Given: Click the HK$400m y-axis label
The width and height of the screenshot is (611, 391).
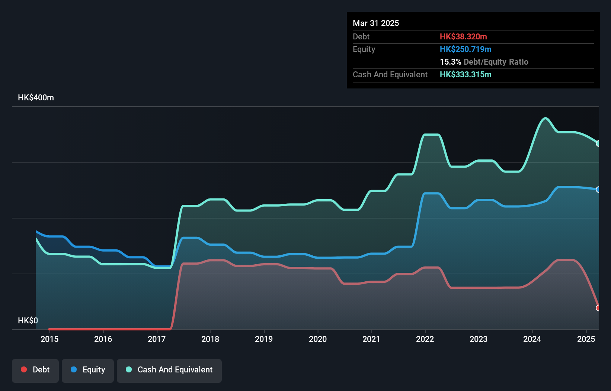Looking at the screenshot, I should tap(36, 98).
